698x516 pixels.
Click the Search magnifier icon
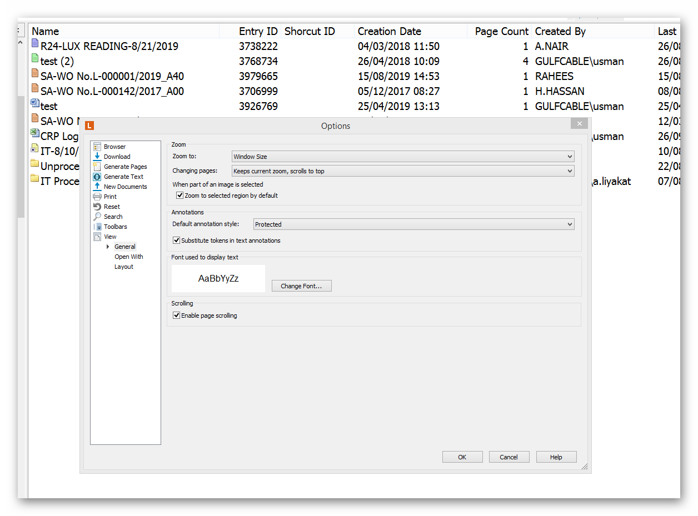97,217
